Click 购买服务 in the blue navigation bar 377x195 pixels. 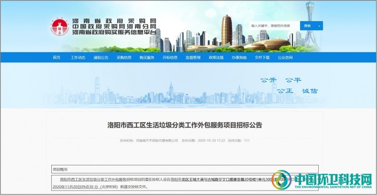click(147, 57)
